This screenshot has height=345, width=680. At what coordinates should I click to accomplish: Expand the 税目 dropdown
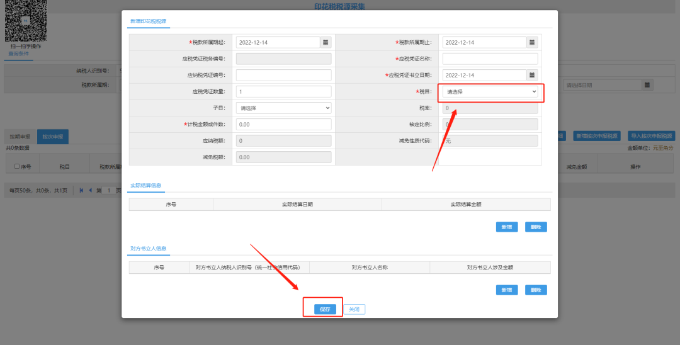pyautogui.click(x=490, y=92)
